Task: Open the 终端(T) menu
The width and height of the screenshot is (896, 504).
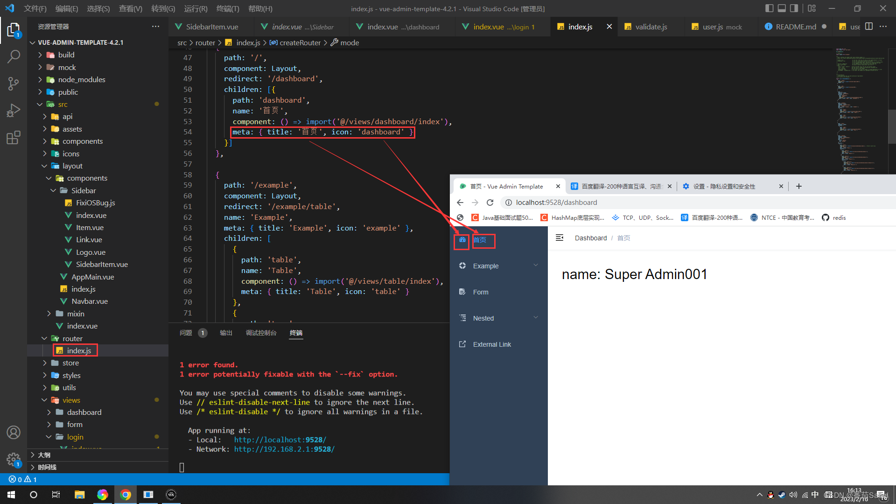Action: point(228,8)
